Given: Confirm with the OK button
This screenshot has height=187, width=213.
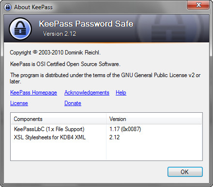Looking at the screenshot, I should [185, 172].
